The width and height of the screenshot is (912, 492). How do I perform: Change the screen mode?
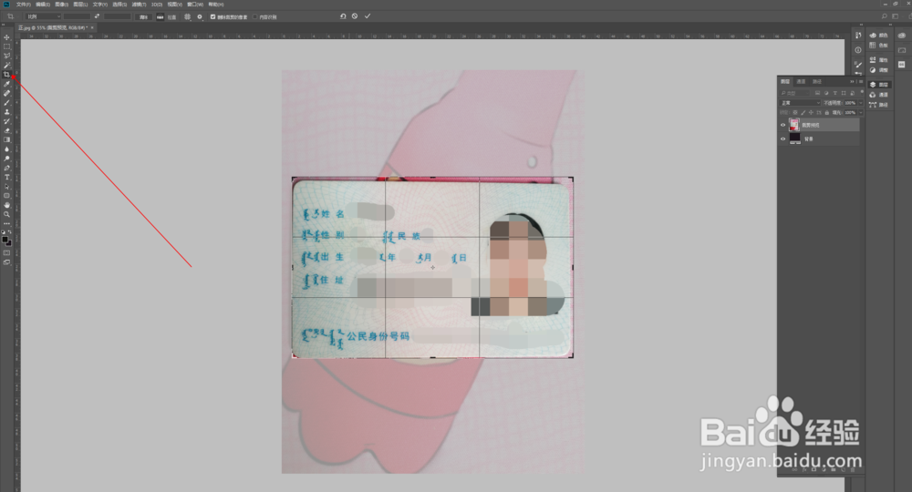(x=7, y=262)
